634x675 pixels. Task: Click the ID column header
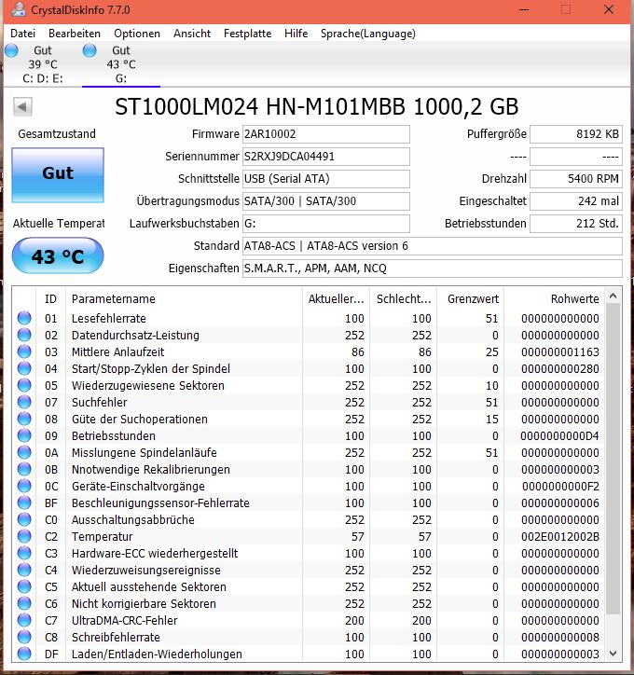[50, 298]
